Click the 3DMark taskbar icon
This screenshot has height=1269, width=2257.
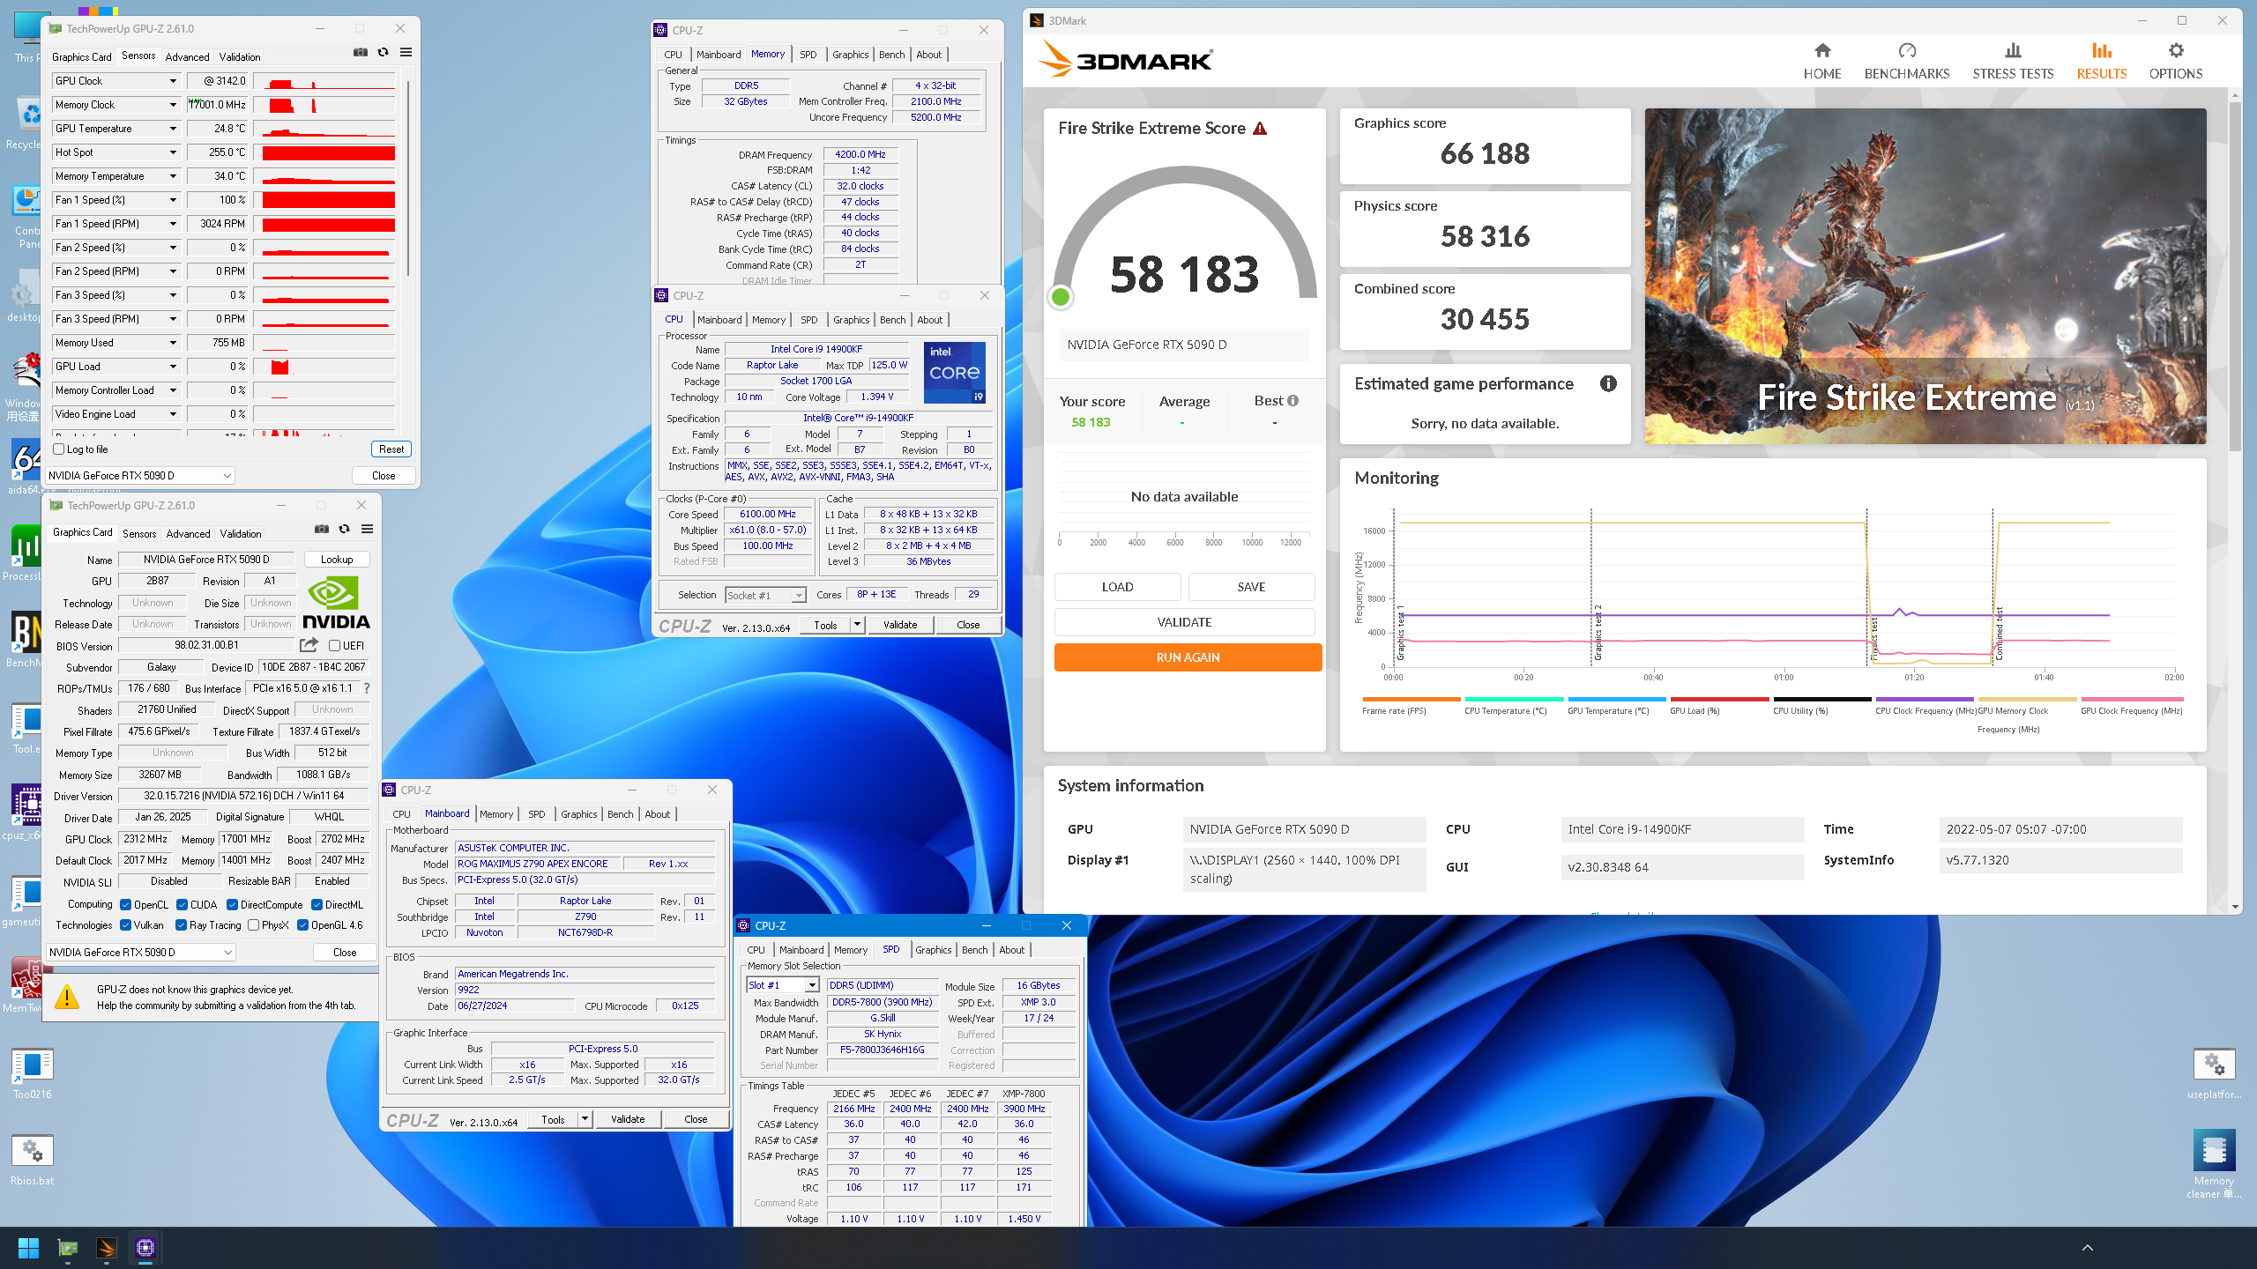[106, 1248]
